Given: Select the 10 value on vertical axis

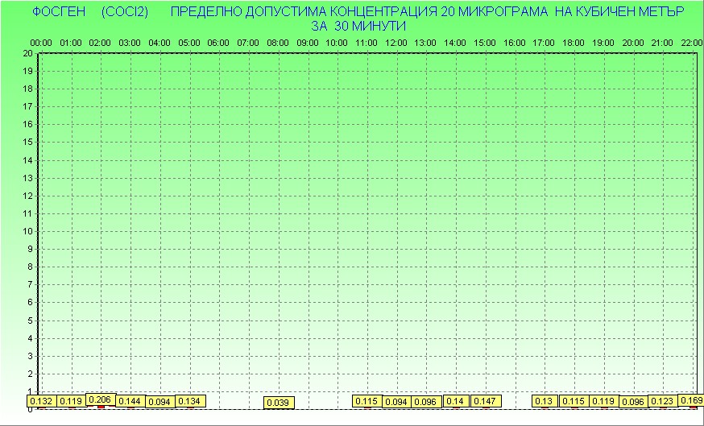Looking at the screenshot, I should [x=27, y=231].
